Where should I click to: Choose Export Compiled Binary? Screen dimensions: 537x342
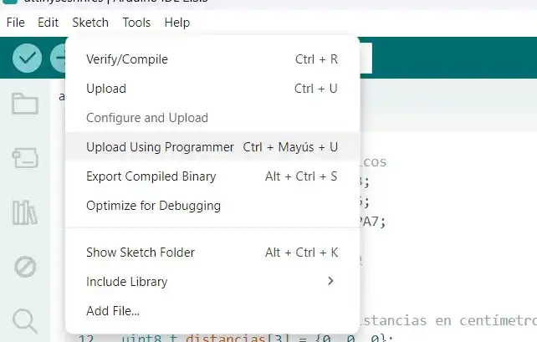coord(212,176)
